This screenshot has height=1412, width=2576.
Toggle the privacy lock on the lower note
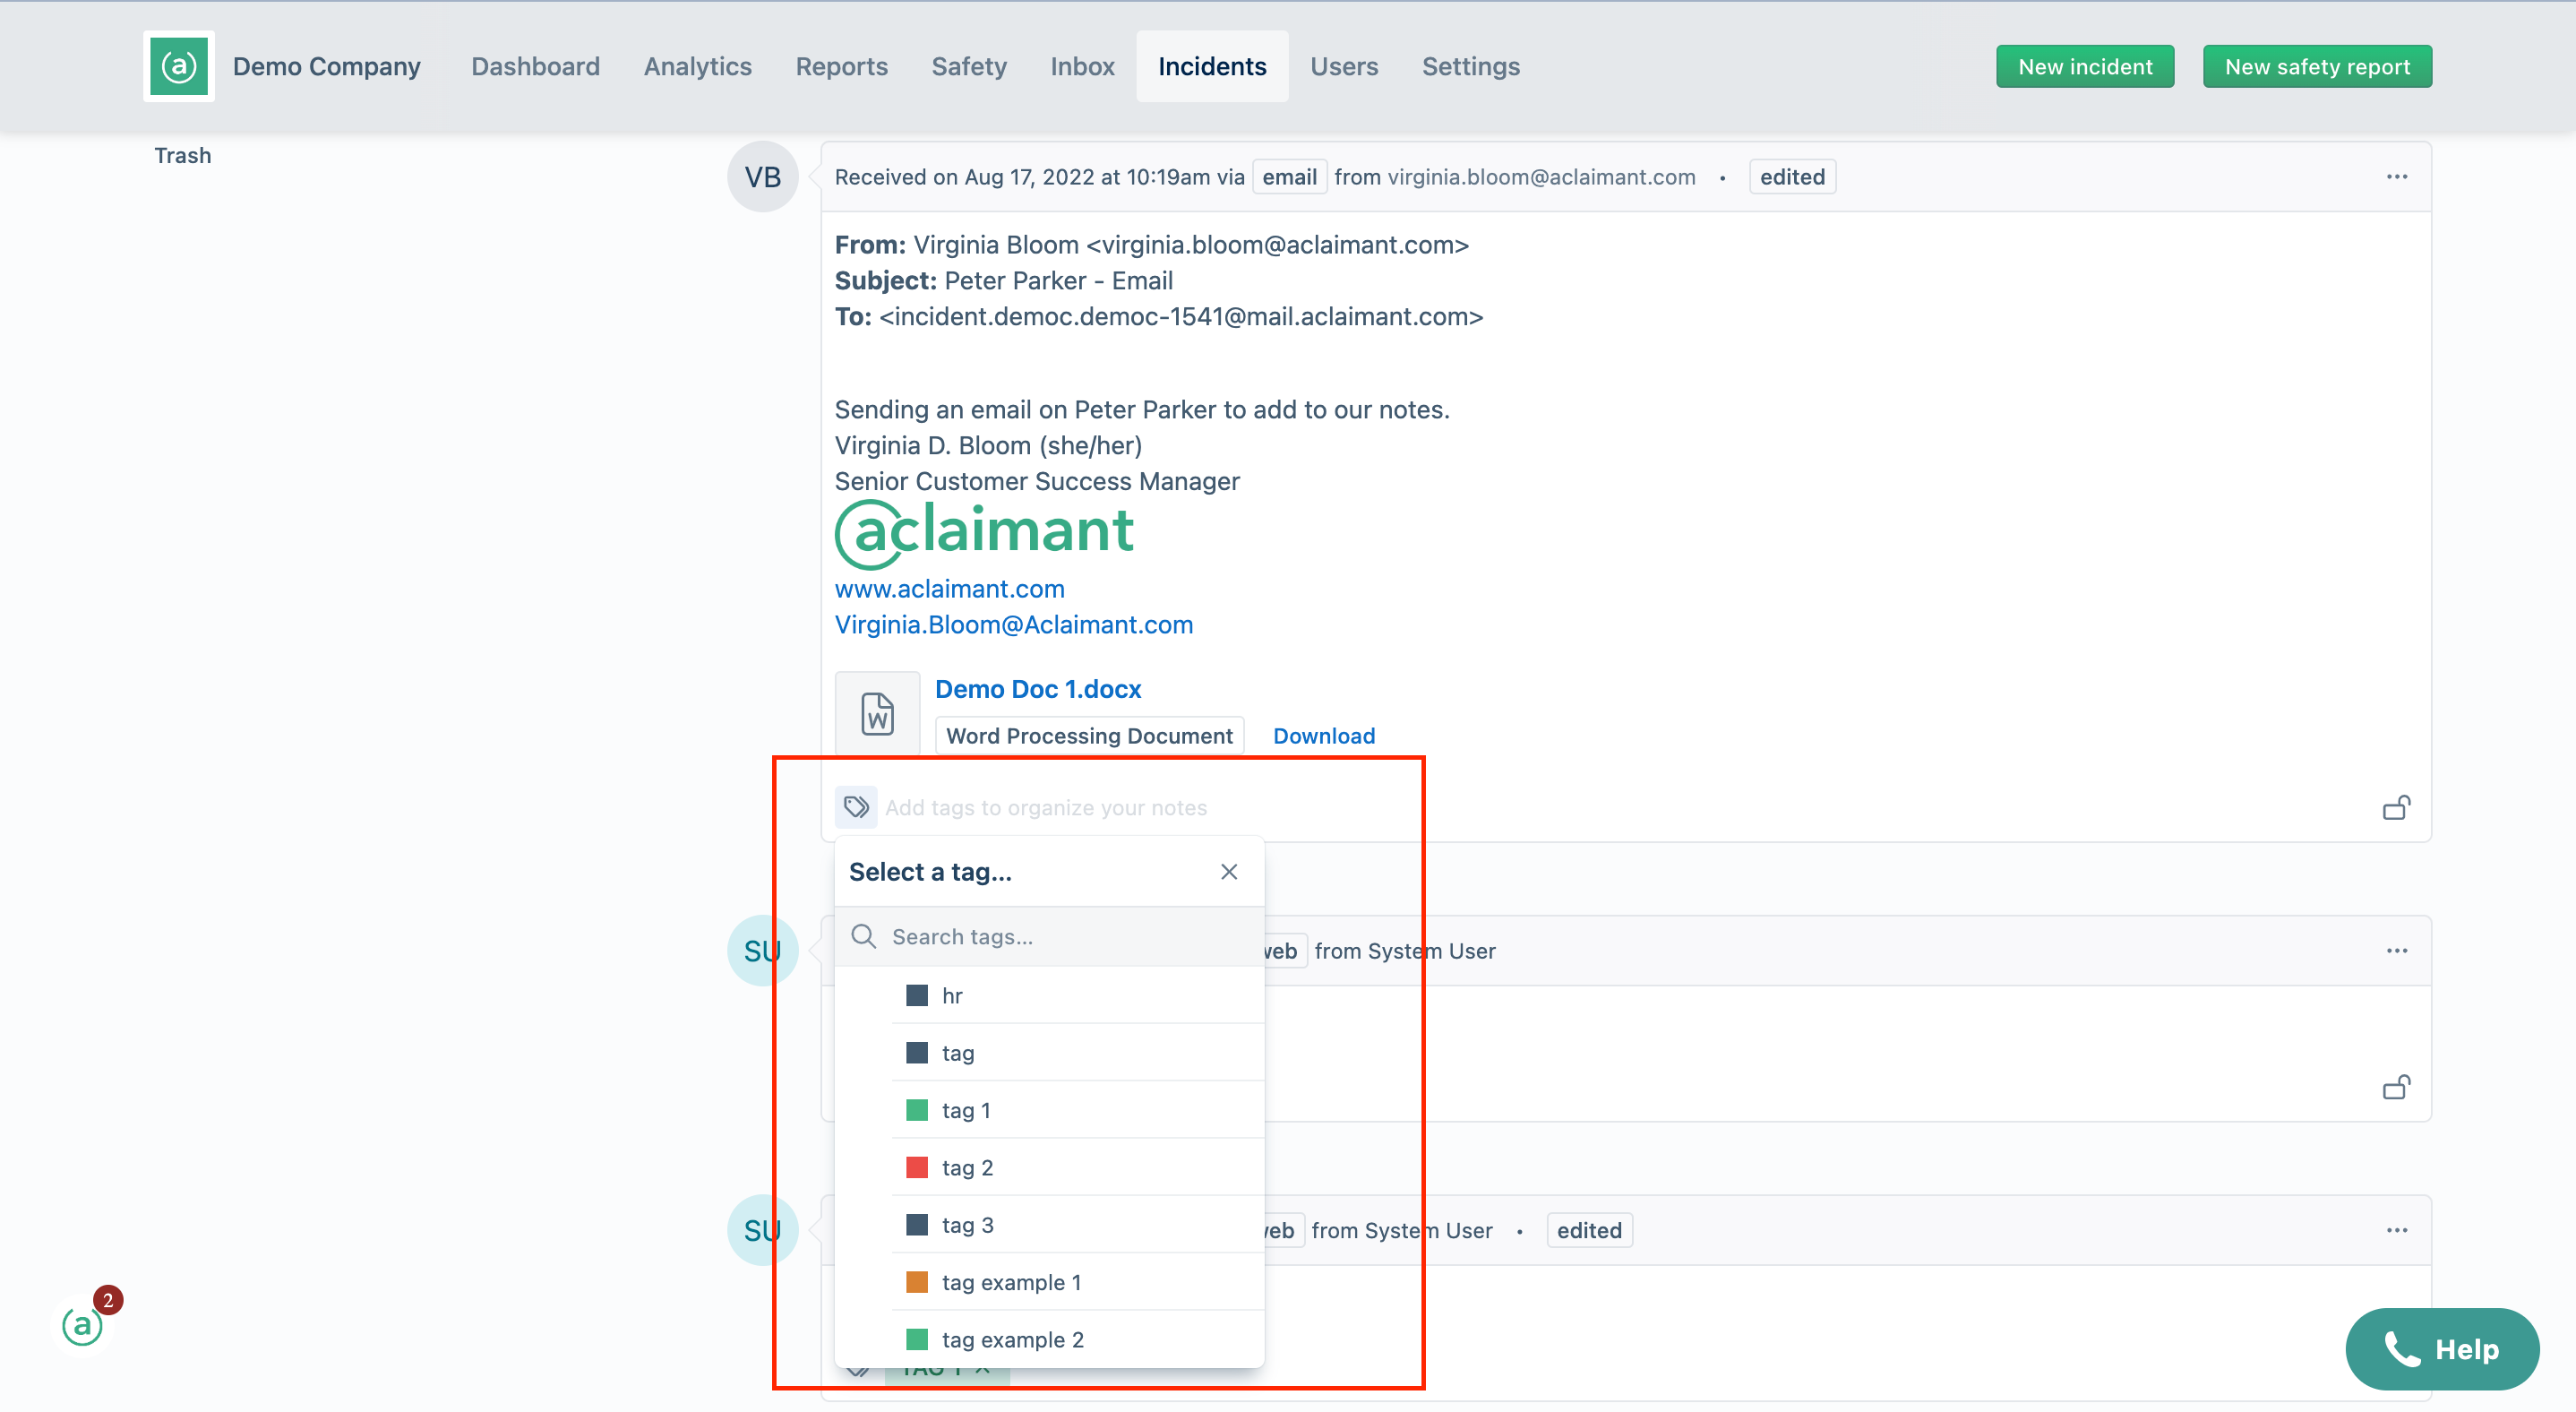tap(2397, 1087)
